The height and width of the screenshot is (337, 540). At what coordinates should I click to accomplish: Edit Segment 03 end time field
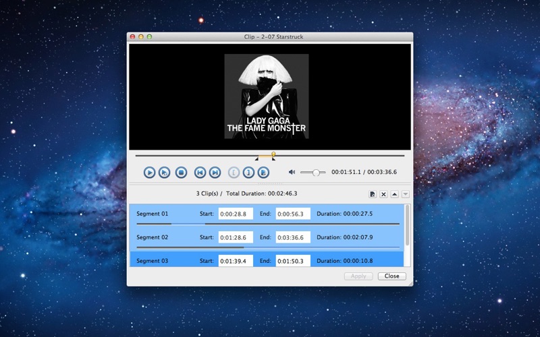[293, 261]
